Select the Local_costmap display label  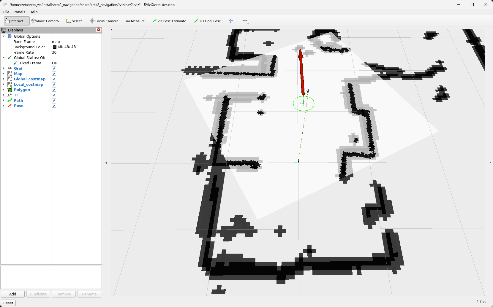pos(29,84)
